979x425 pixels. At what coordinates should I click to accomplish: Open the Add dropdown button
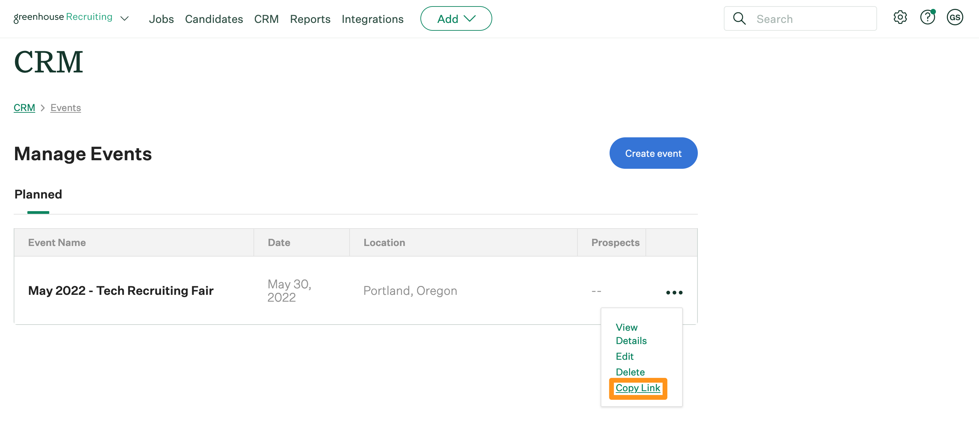tap(456, 18)
